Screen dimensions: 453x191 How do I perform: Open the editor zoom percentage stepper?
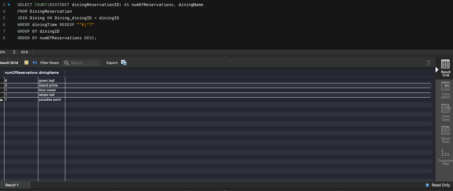14,52
